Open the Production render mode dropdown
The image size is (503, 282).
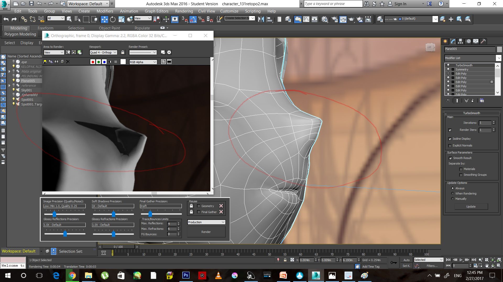[206, 222]
